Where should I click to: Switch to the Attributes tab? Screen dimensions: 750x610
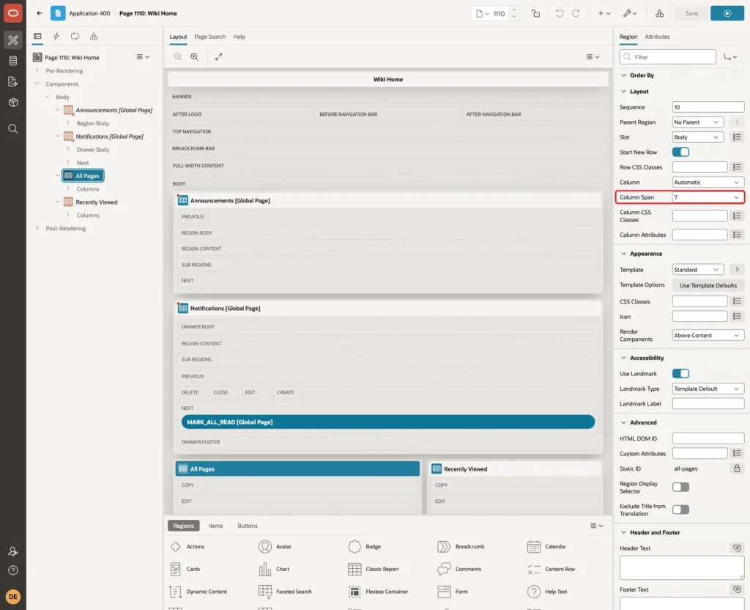[x=657, y=37]
